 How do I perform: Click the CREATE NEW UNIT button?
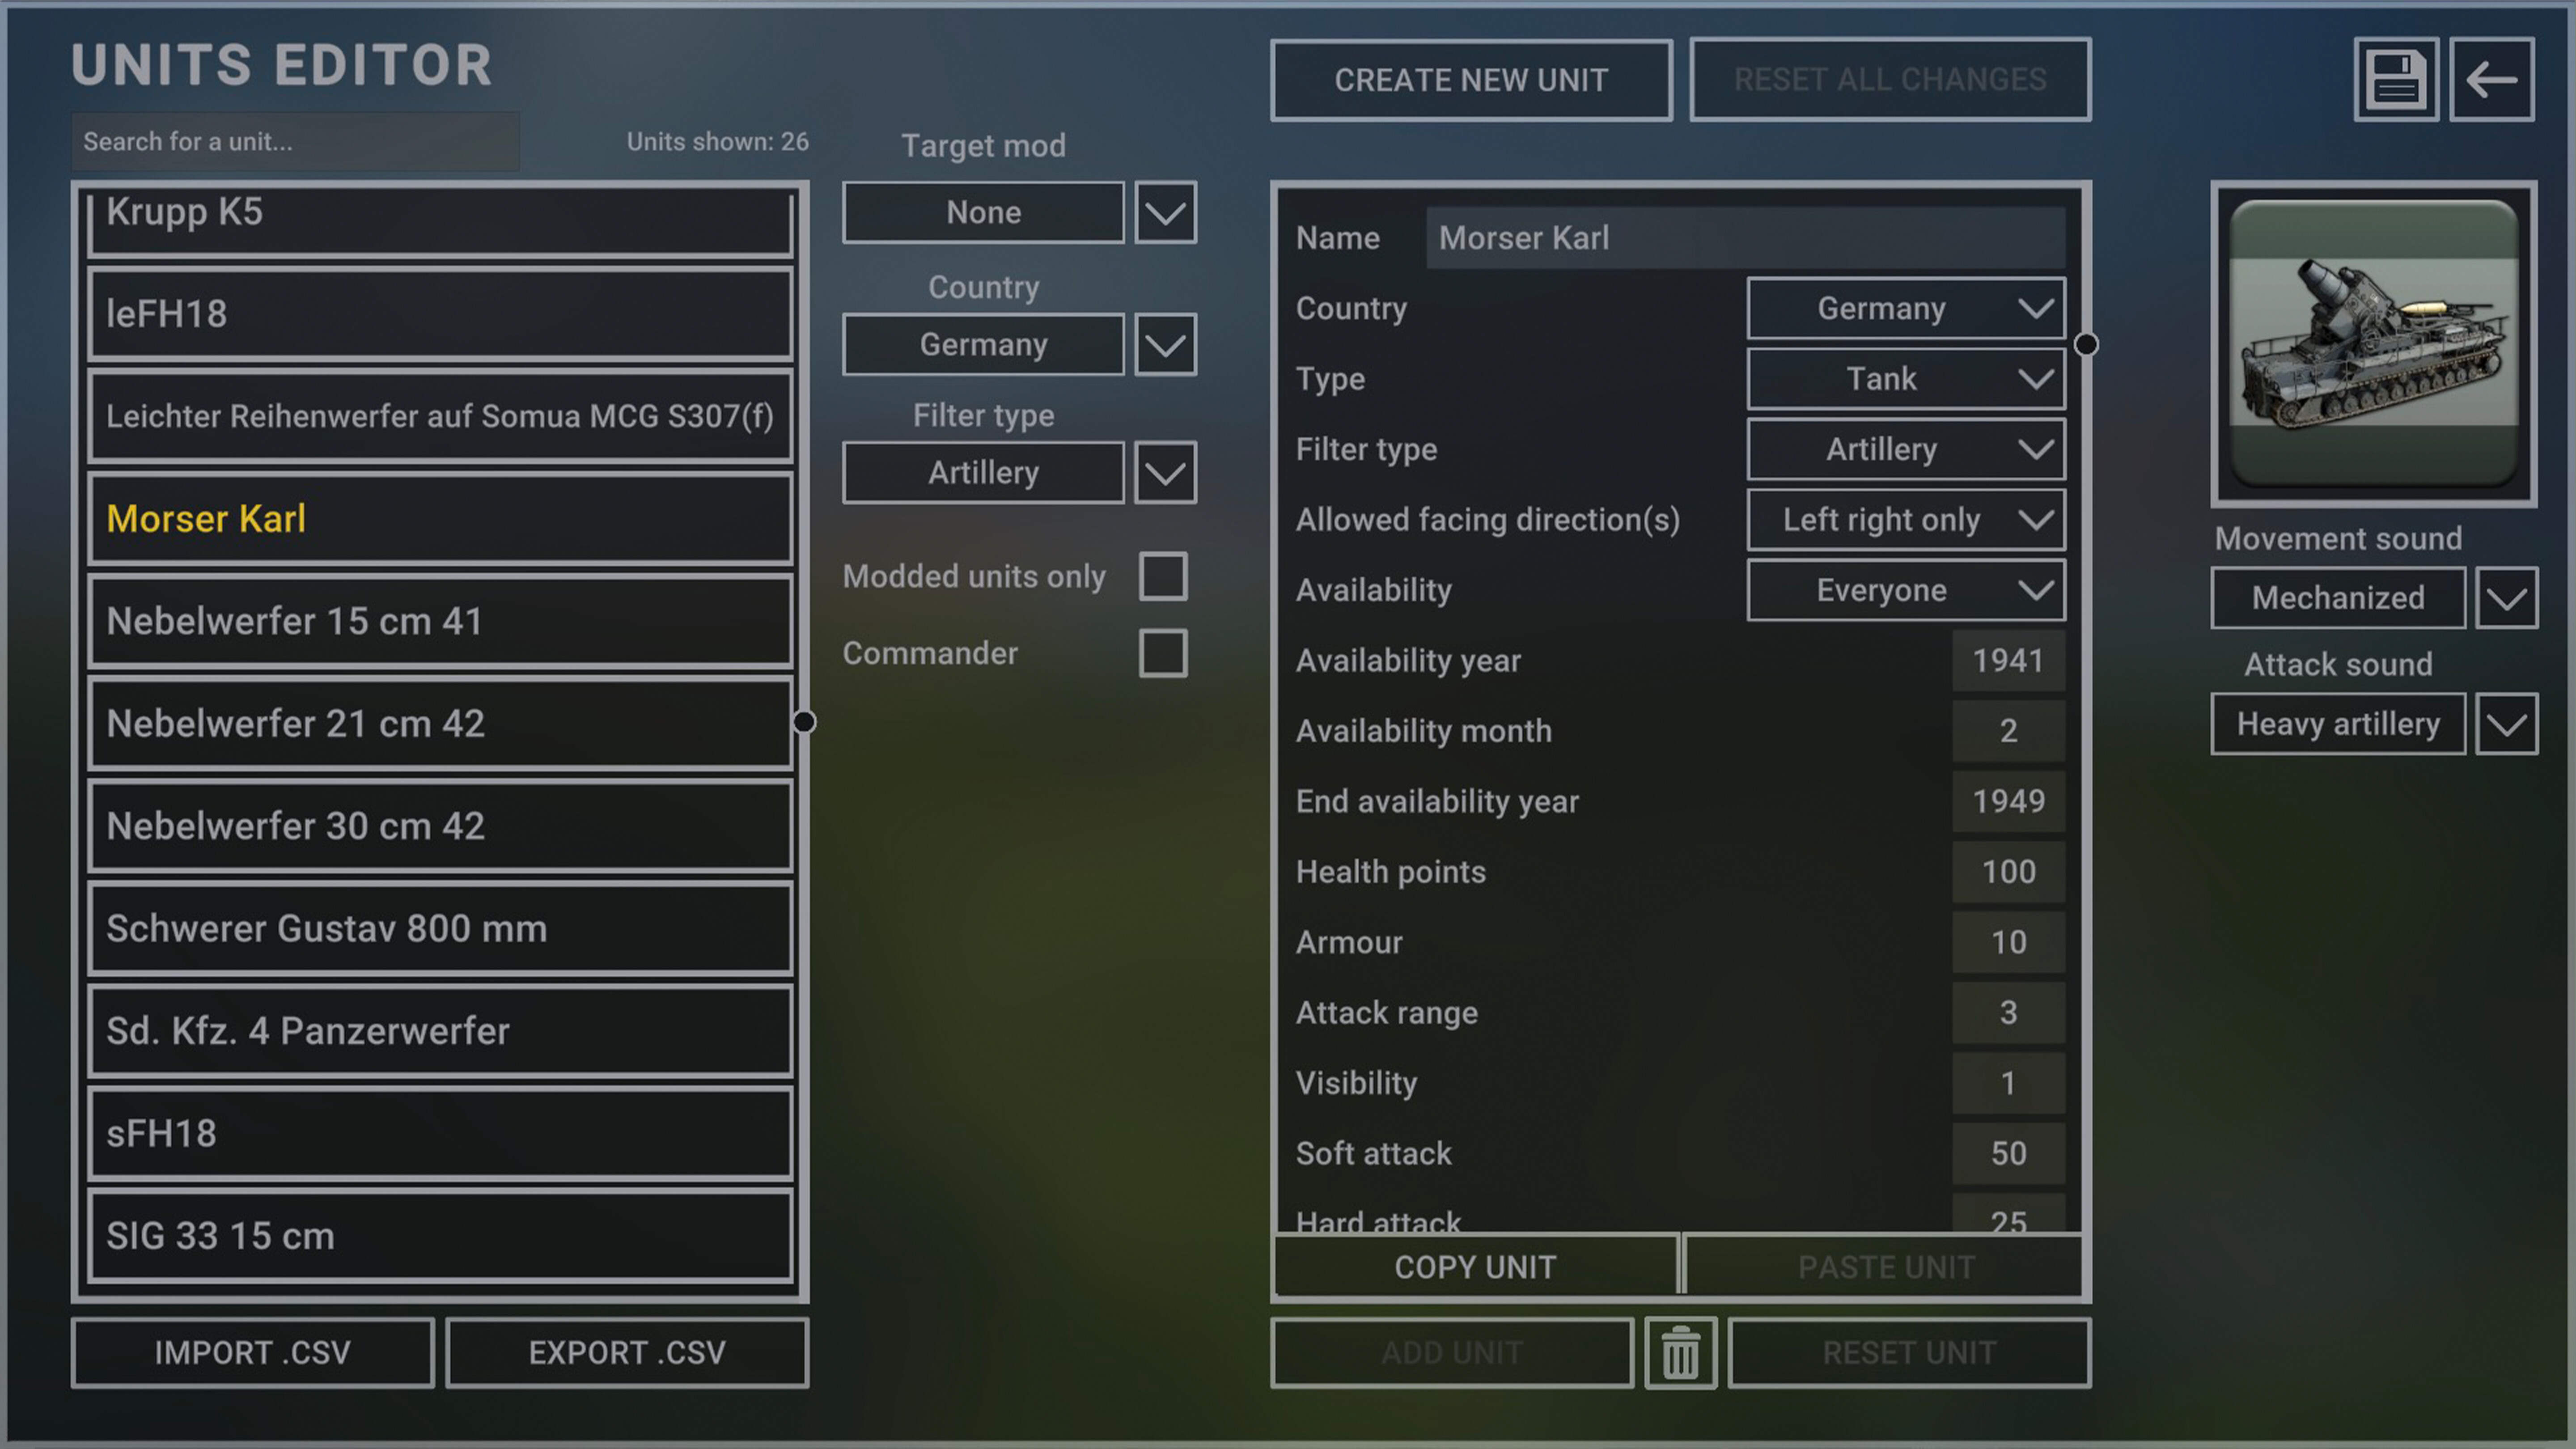pyautogui.click(x=1471, y=80)
